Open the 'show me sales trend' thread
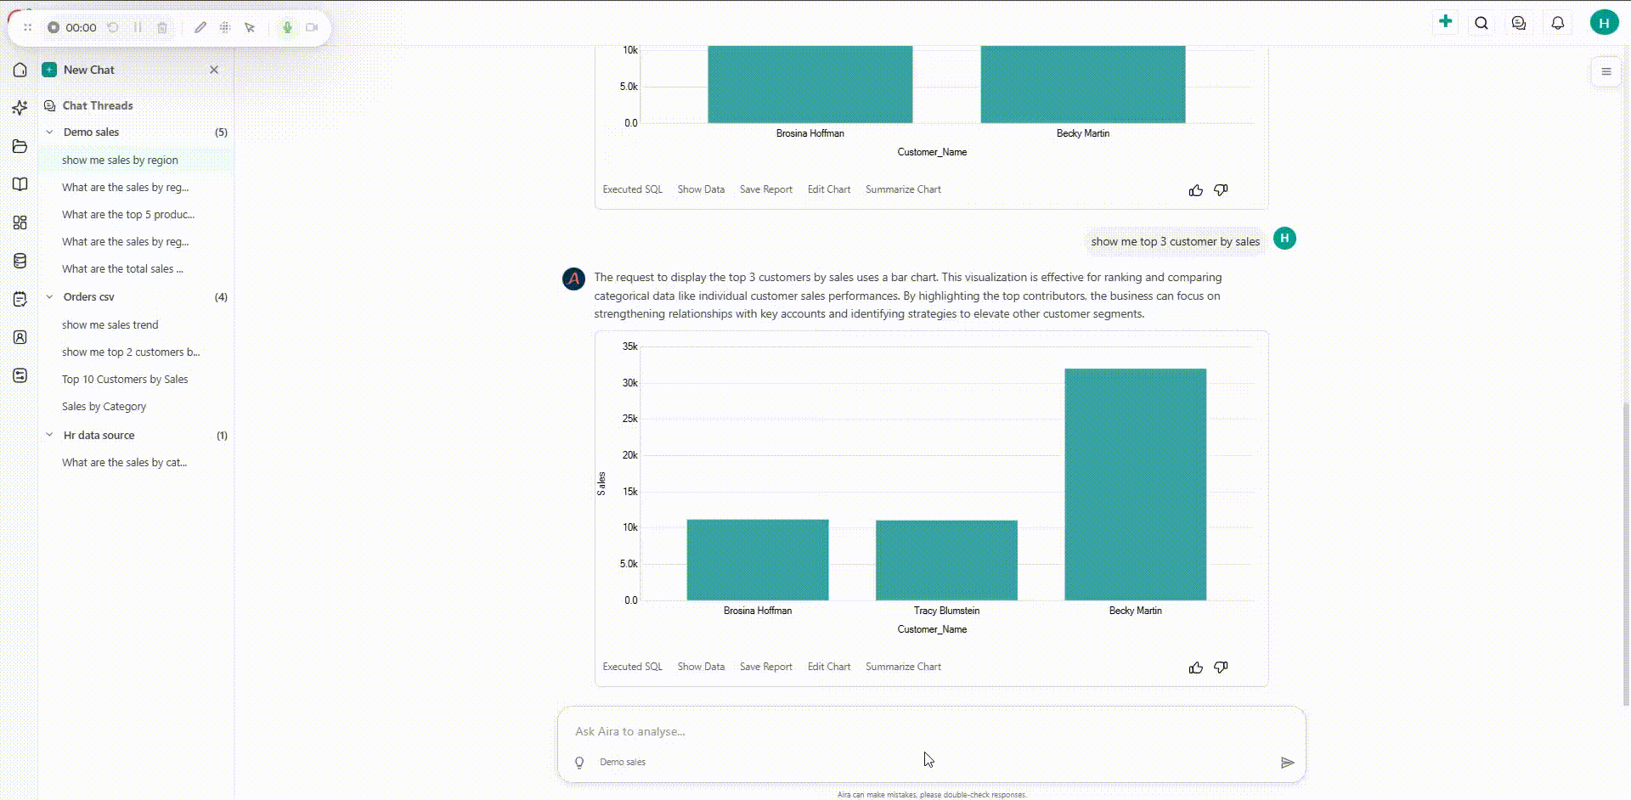This screenshot has height=800, width=1631. [x=110, y=324]
